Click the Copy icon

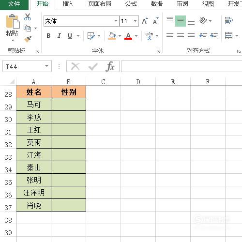click(27, 28)
